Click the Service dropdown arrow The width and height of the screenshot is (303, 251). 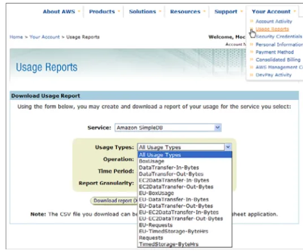point(218,127)
